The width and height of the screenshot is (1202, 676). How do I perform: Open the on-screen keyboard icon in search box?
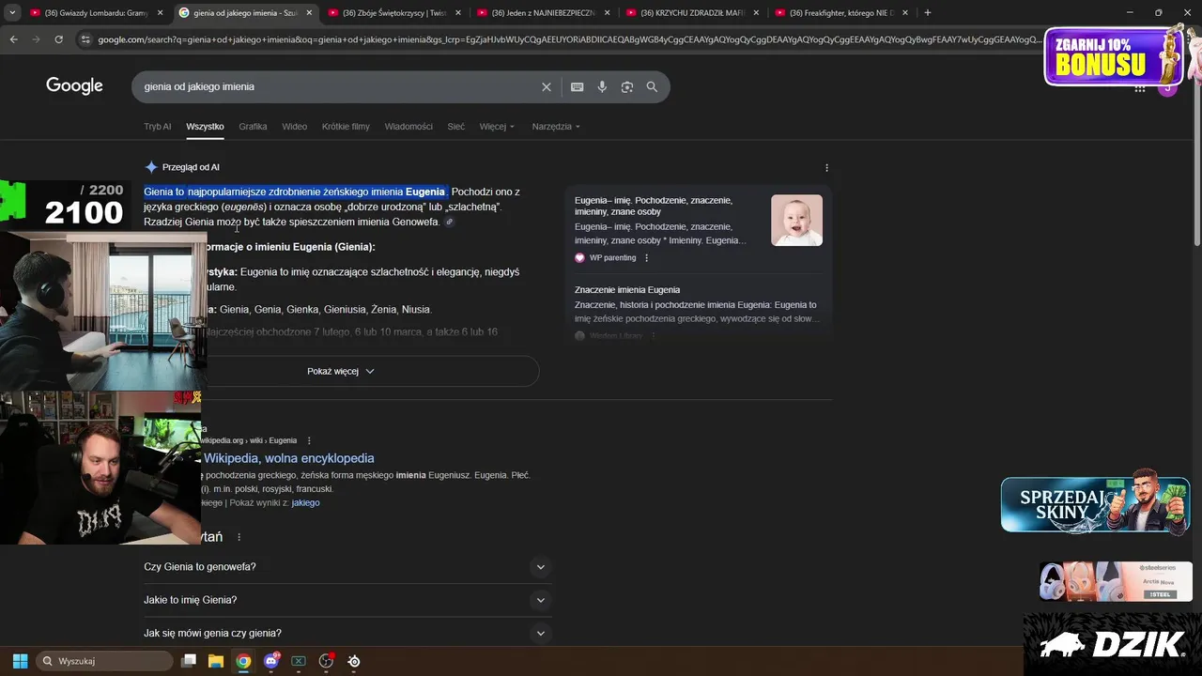click(x=577, y=86)
